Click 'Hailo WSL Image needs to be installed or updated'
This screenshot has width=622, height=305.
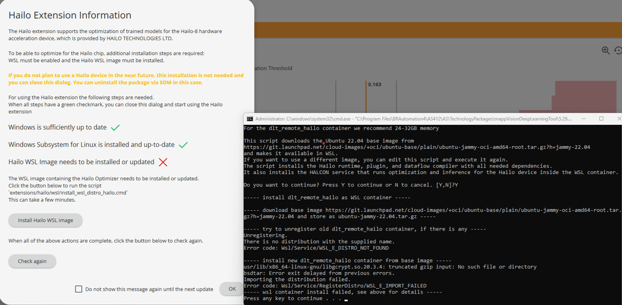pos(81,162)
